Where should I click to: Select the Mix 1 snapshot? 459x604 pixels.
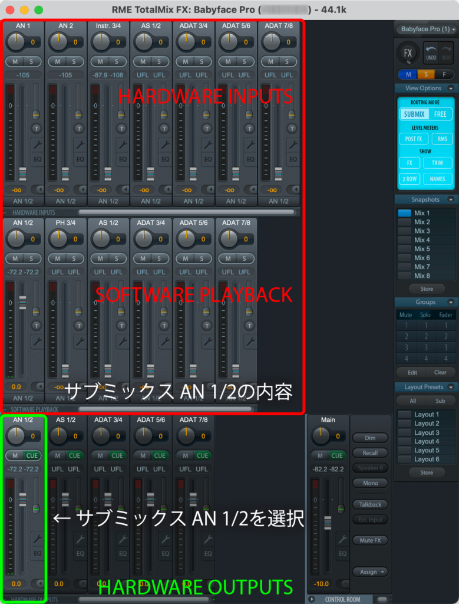pyautogui.click(x=426, y=213)
